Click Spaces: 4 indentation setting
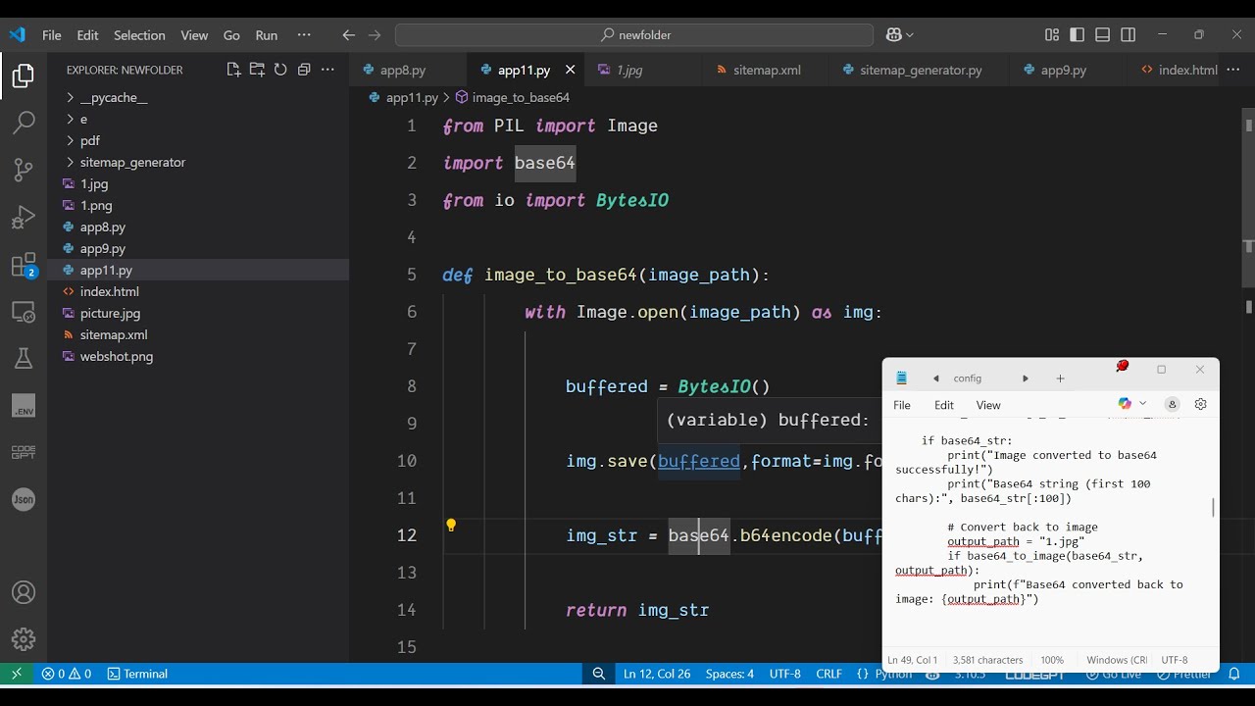 tap(729, 674)
